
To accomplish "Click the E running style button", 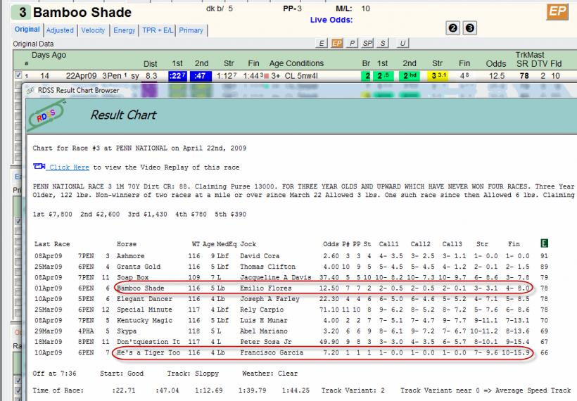I will click(322, 44).
